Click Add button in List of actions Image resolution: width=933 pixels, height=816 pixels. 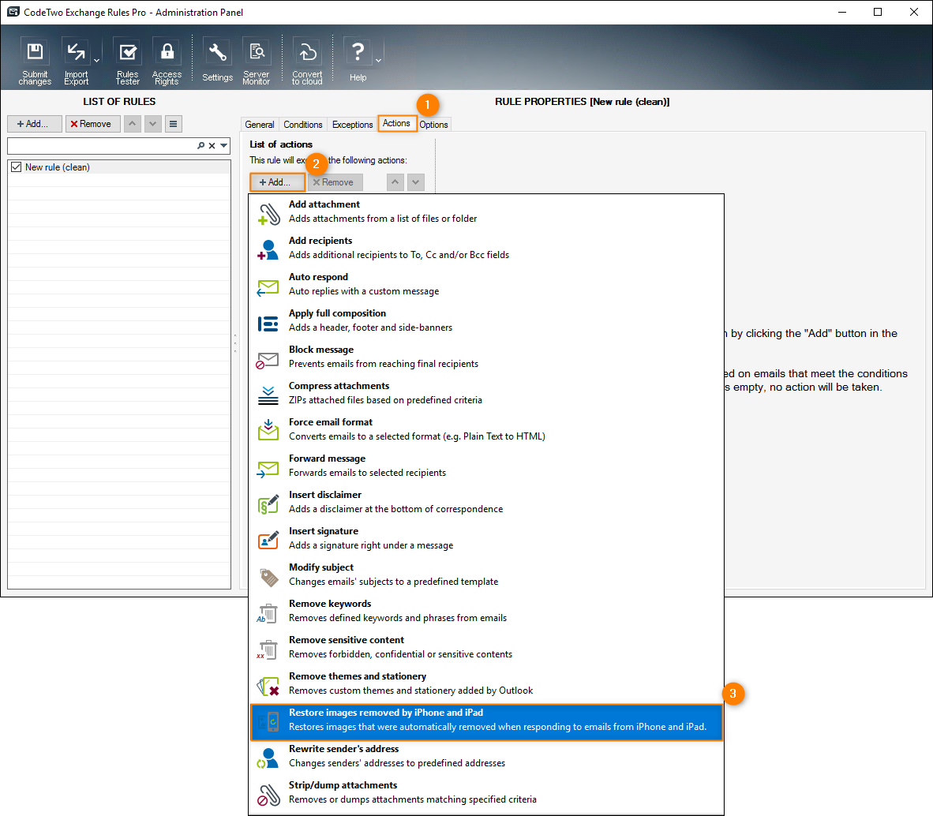tap(277, 182)
